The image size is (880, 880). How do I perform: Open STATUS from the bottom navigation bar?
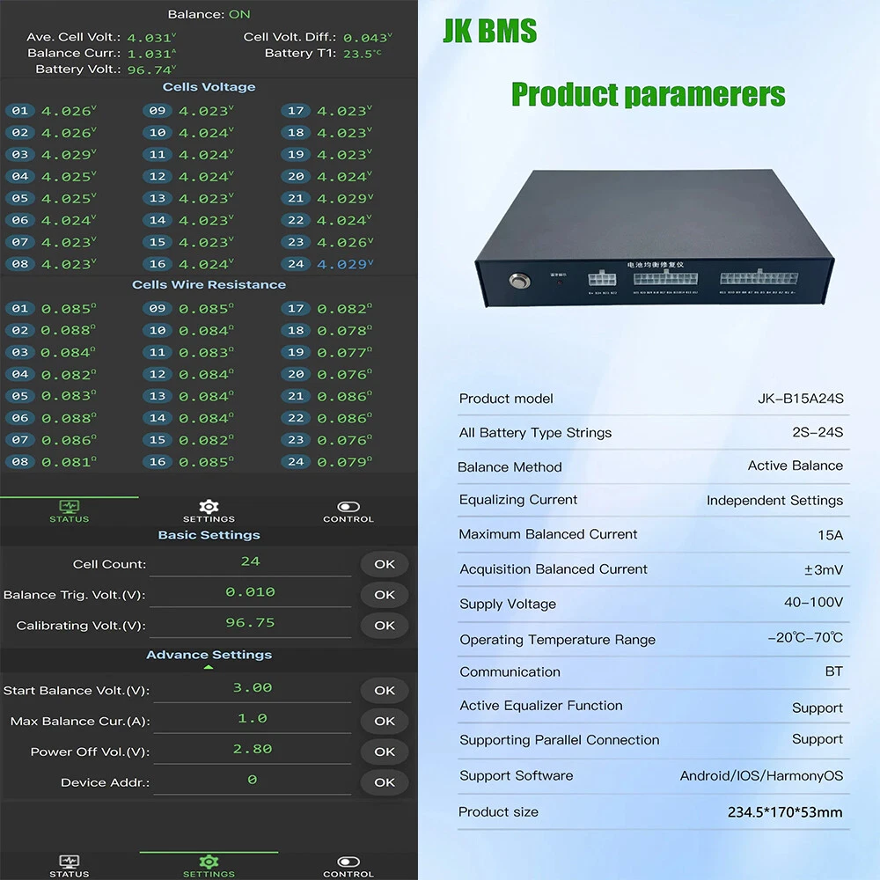[x=69, y=862]
